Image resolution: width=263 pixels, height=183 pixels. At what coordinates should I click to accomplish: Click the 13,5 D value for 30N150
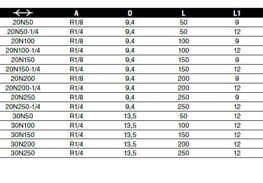(x=130, y=135)
